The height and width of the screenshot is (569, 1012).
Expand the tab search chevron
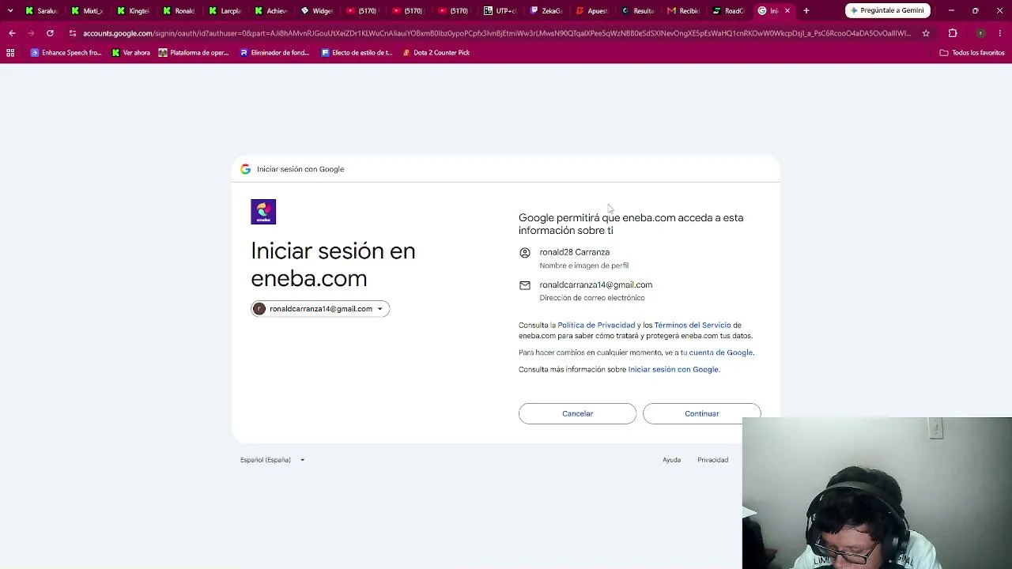point(10,11)
